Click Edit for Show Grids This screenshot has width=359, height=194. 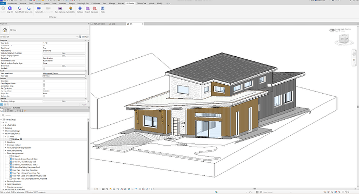[64, 66]
